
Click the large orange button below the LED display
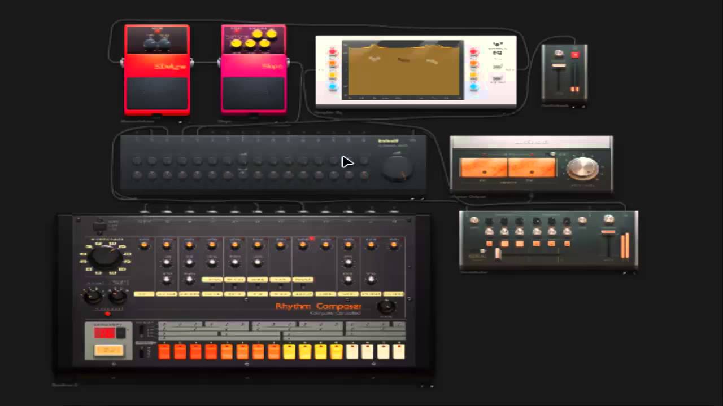coord(109,350)
